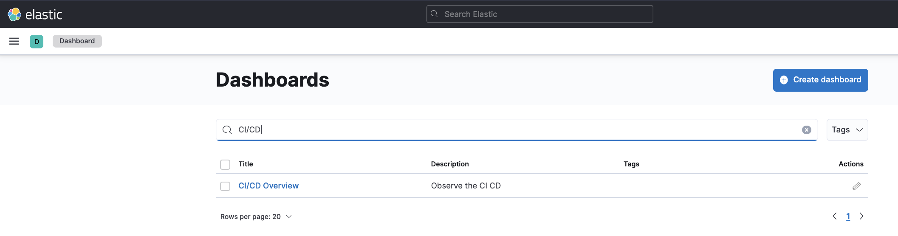Click the plus icon on Create dashboard
The image size is (898, 236).
[x=784, y=80]
